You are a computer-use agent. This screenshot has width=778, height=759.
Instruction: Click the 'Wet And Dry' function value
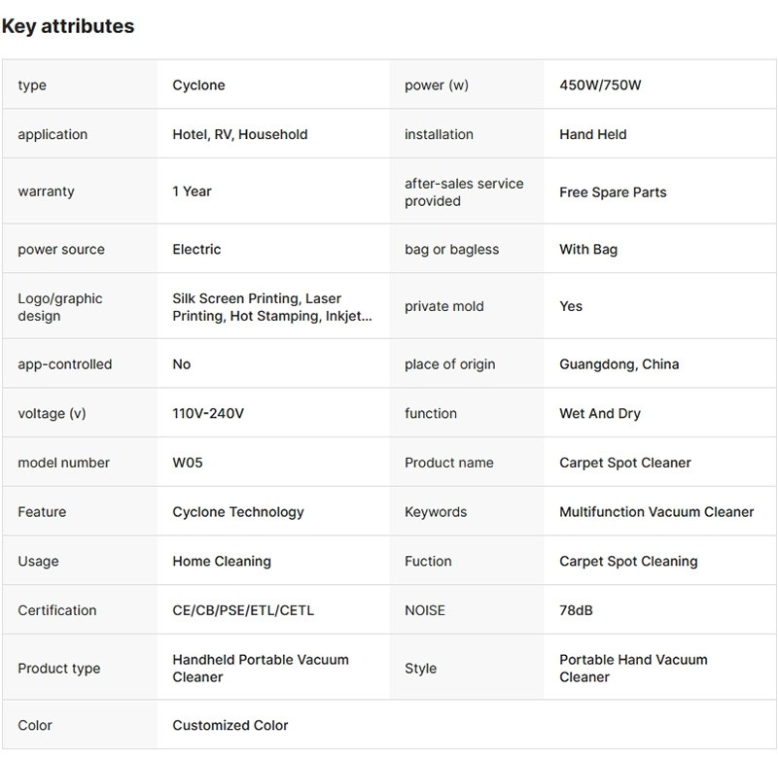tap(600, 413)
